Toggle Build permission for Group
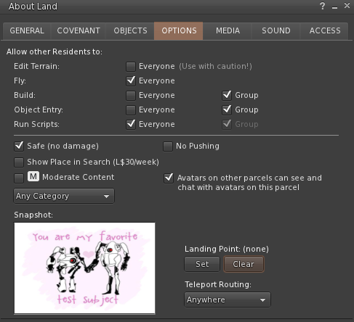Image resolution: width=354 pixels, height=322 pixels. 227,95
